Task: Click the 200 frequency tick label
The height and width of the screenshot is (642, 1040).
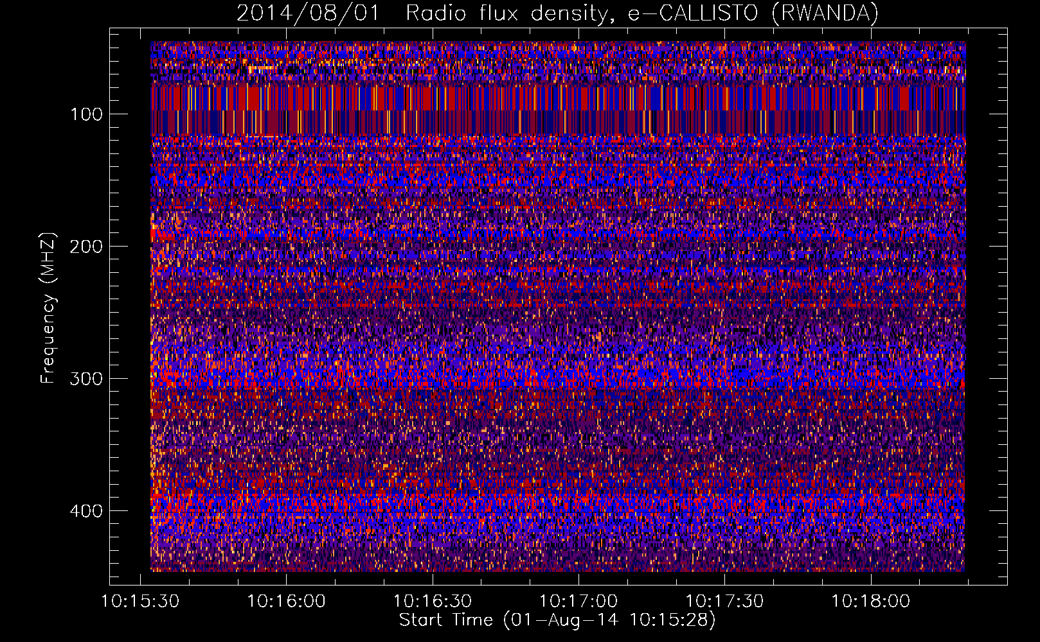Action: coord(86,247)
